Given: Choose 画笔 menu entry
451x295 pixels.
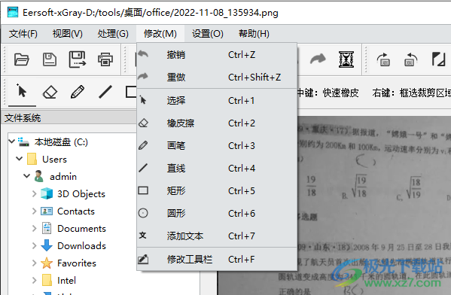Looking at the screenshot, I should pyautogui.click(x=217, y=145).
